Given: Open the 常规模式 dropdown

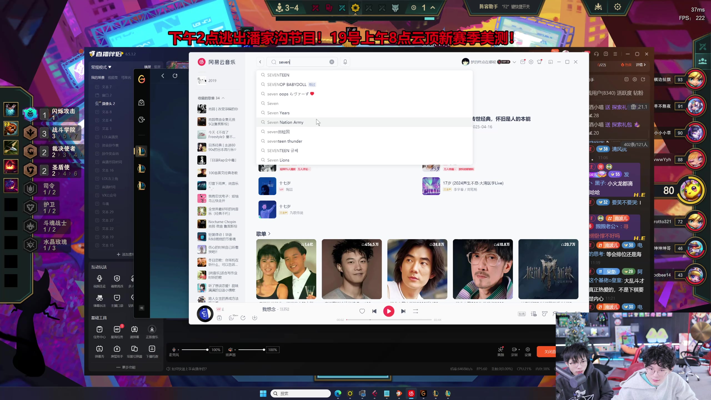Looking at the screenshot, I should pos(101,67).
